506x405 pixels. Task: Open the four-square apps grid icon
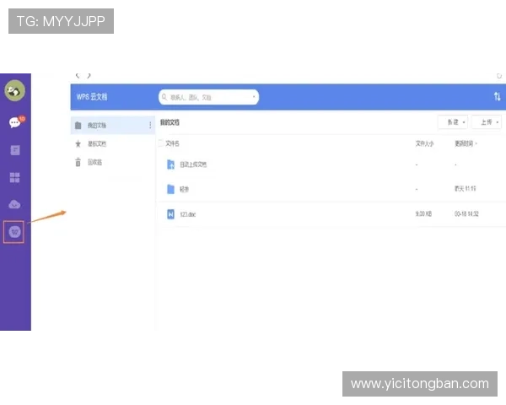15,177
